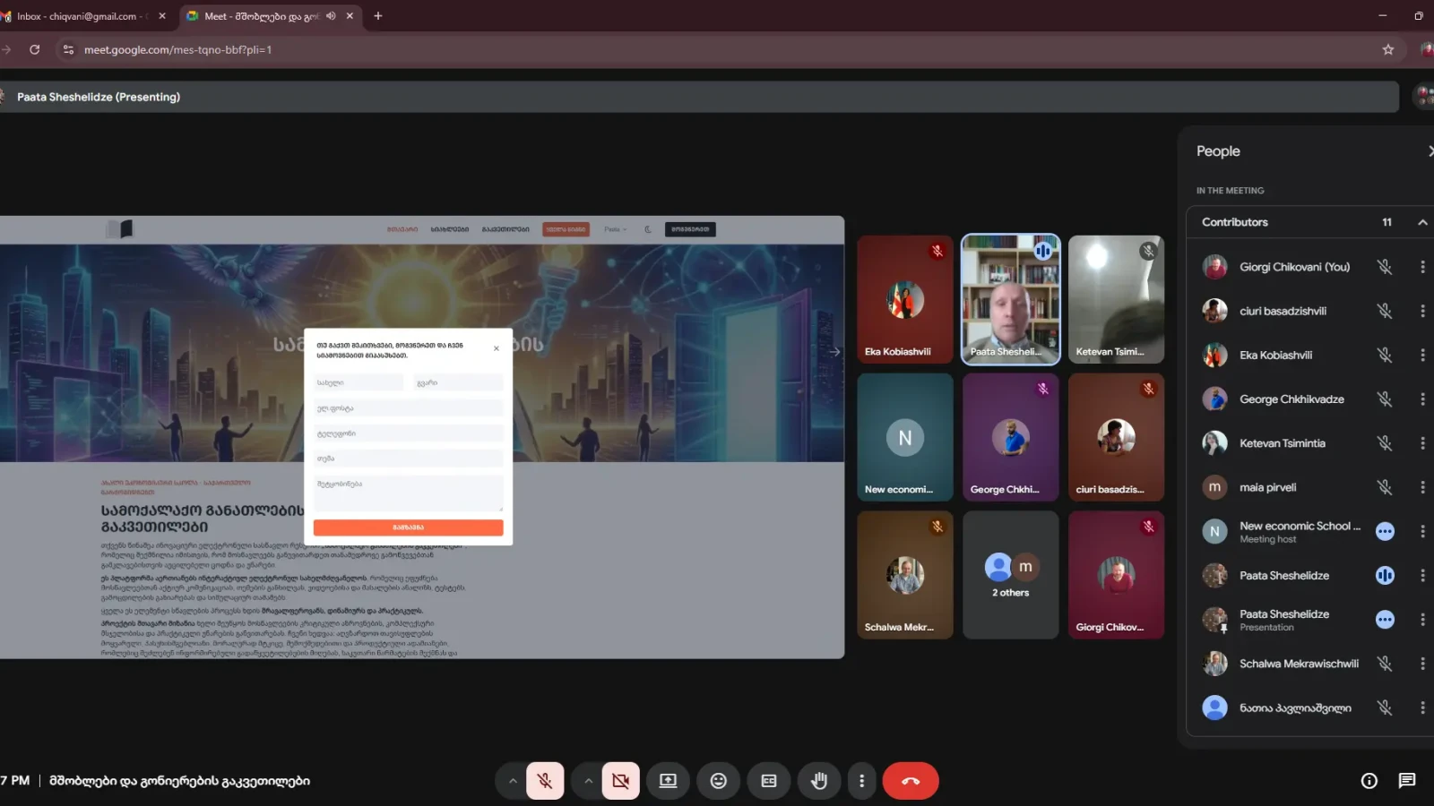Unmute the microphone toggle

tap(545, 781)
